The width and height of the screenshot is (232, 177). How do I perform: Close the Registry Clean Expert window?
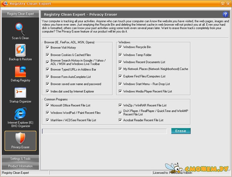pos(228,4)
